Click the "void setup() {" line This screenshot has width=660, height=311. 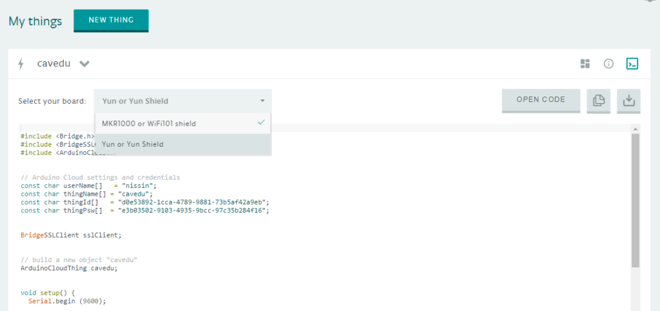click(x=48, y=293)
